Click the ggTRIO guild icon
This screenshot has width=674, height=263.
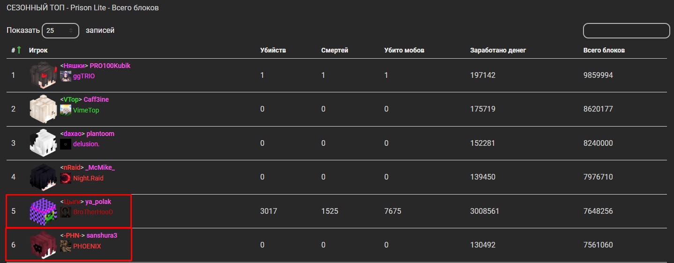point(66,76)
